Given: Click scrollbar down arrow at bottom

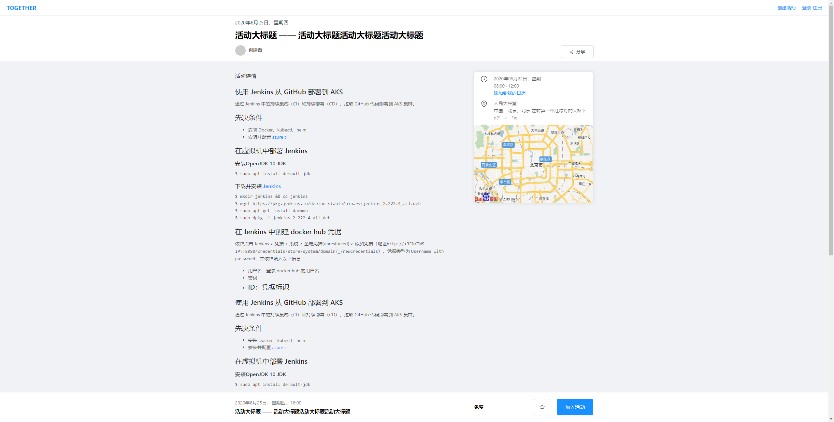Looking at the screenshot, I should tap(831, 419).
